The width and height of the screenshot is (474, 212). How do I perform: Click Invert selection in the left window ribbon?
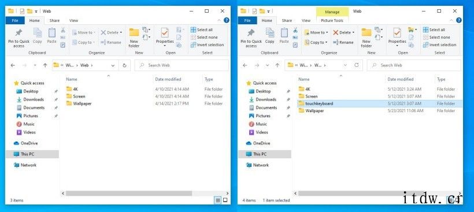[x=207, y=44]
